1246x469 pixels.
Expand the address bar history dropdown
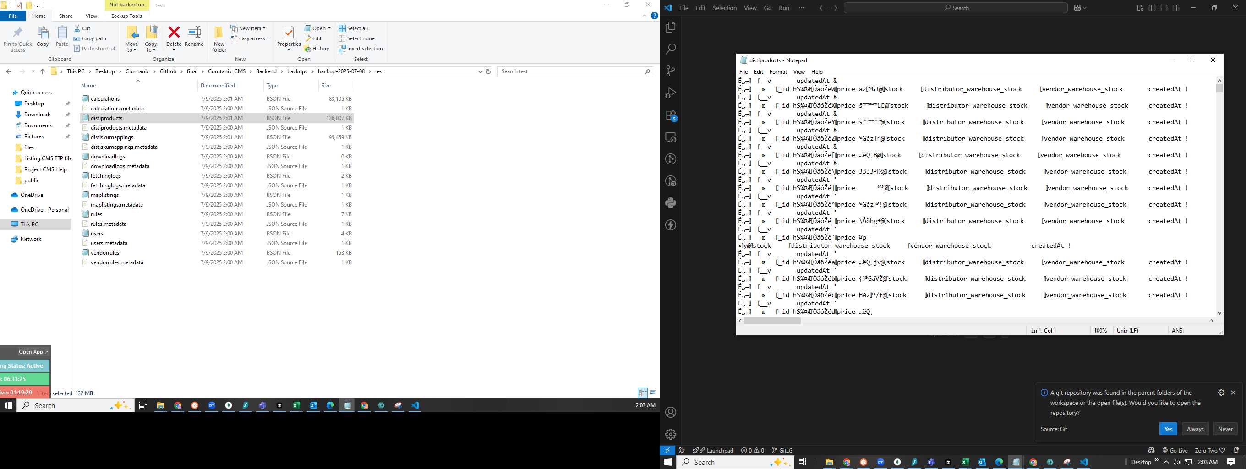pos(480,71)
